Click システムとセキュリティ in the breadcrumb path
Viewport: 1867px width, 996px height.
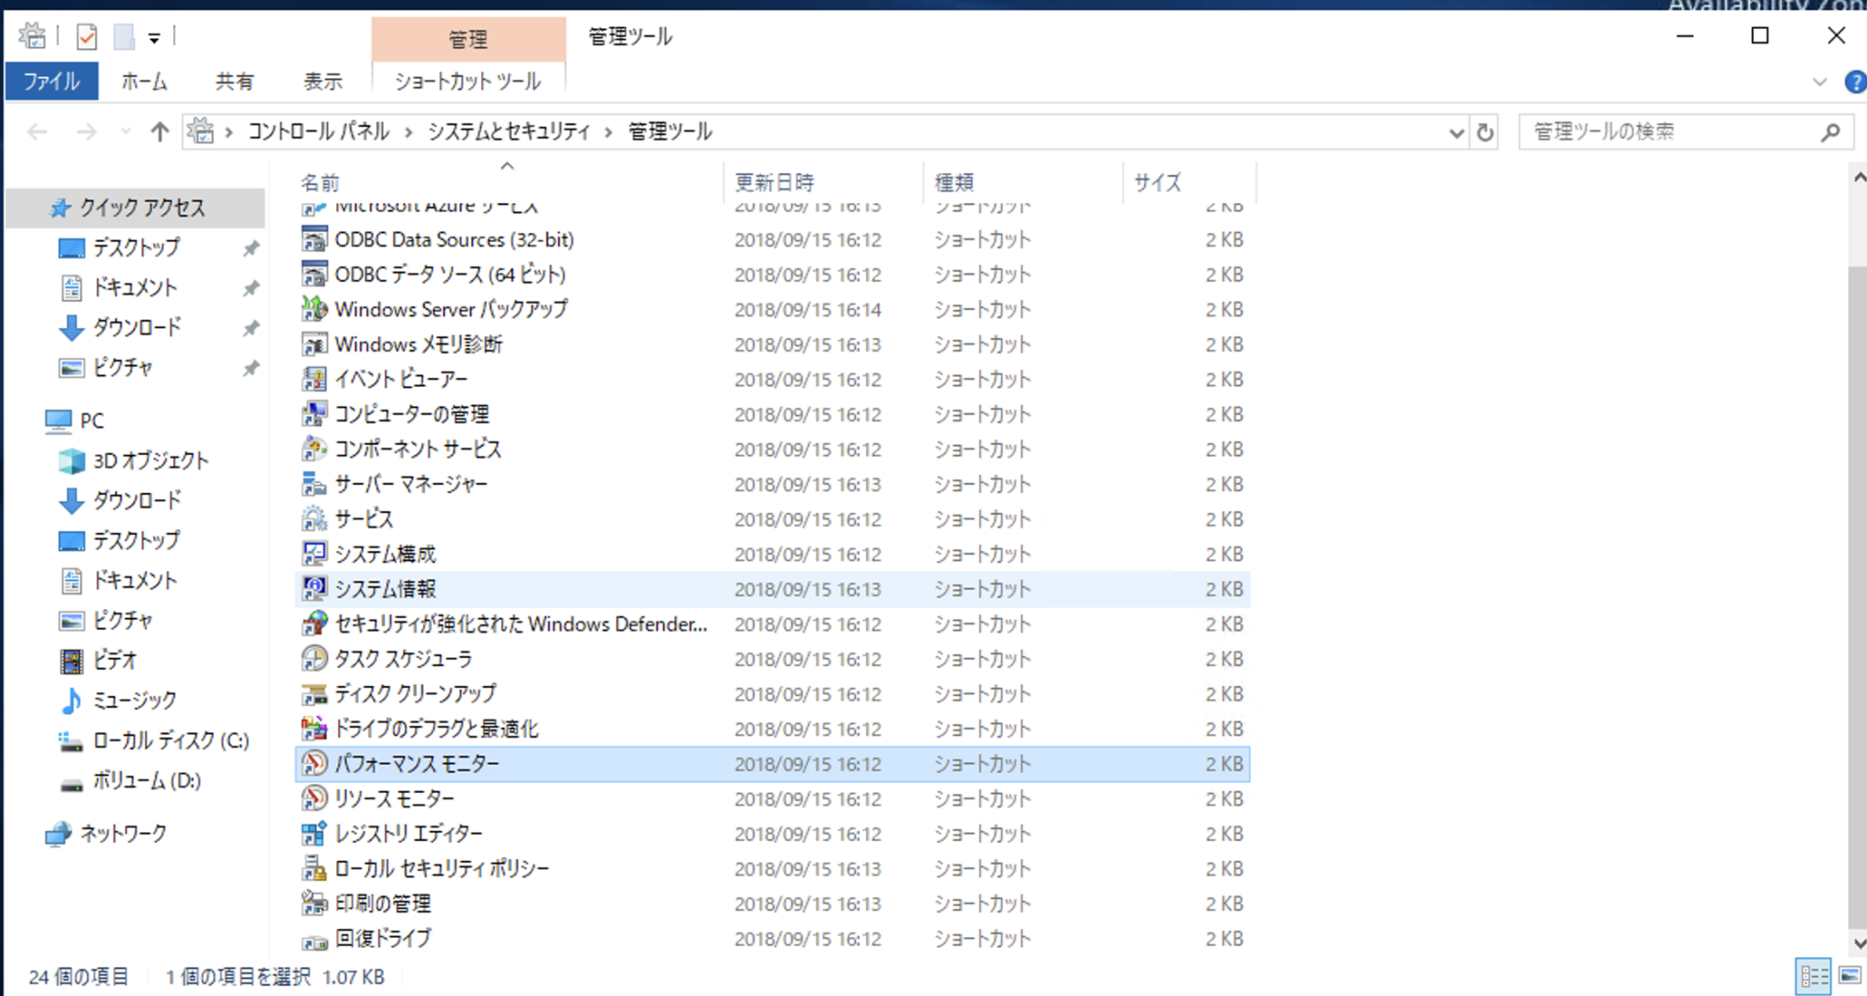click(509, 132)
